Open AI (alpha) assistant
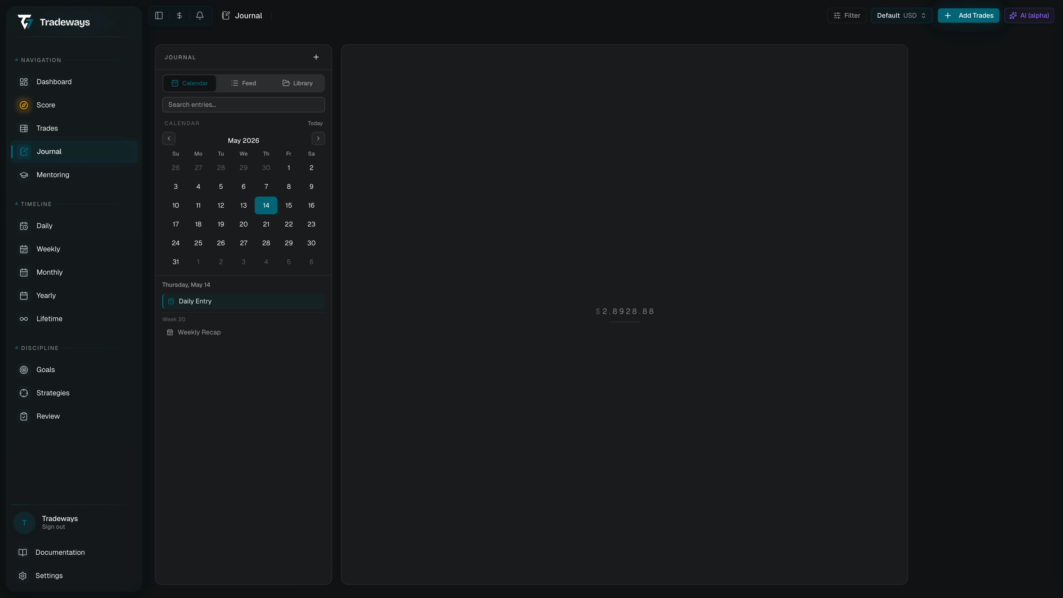The image size is (1063, 598). tap(1029, 16)
